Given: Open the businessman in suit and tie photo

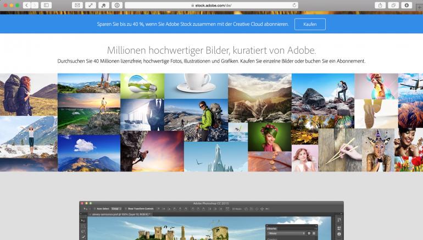Looking at the screenshot, I should click(142, 115).
